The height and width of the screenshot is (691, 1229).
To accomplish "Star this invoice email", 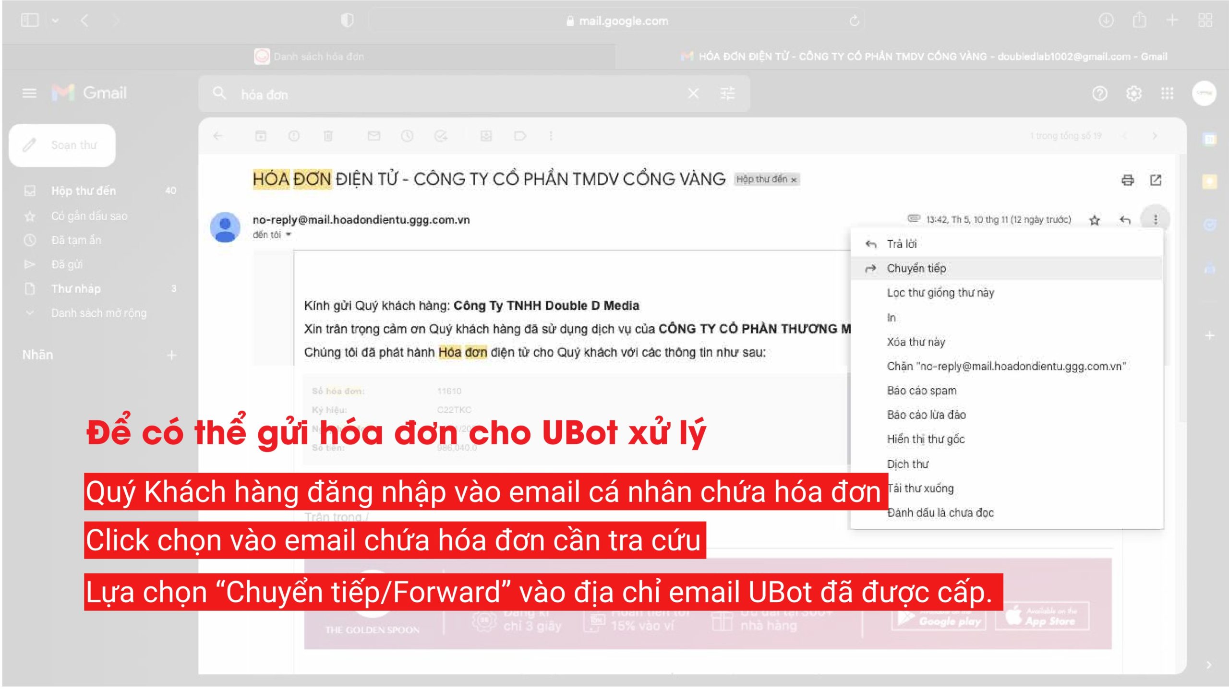I will (1095, 220).
